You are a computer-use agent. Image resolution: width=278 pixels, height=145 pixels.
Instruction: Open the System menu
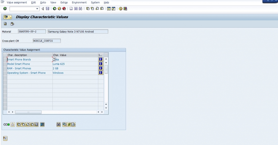[x=95, y=2]
